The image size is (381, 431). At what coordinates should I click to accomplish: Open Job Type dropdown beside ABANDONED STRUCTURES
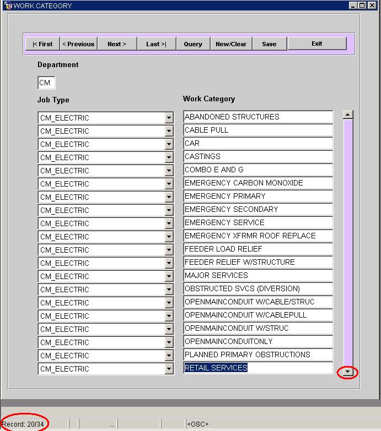[169, 118]
